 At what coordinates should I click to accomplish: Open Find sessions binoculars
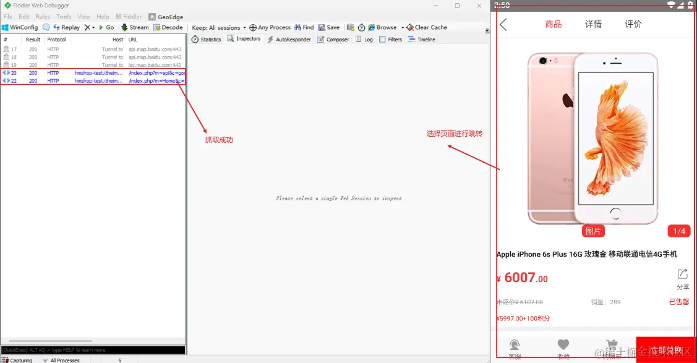pos(304,27)
